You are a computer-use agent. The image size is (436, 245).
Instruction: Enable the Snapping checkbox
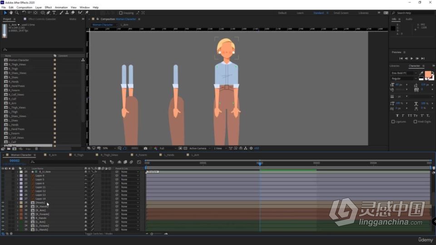click(x=121, y=13)
